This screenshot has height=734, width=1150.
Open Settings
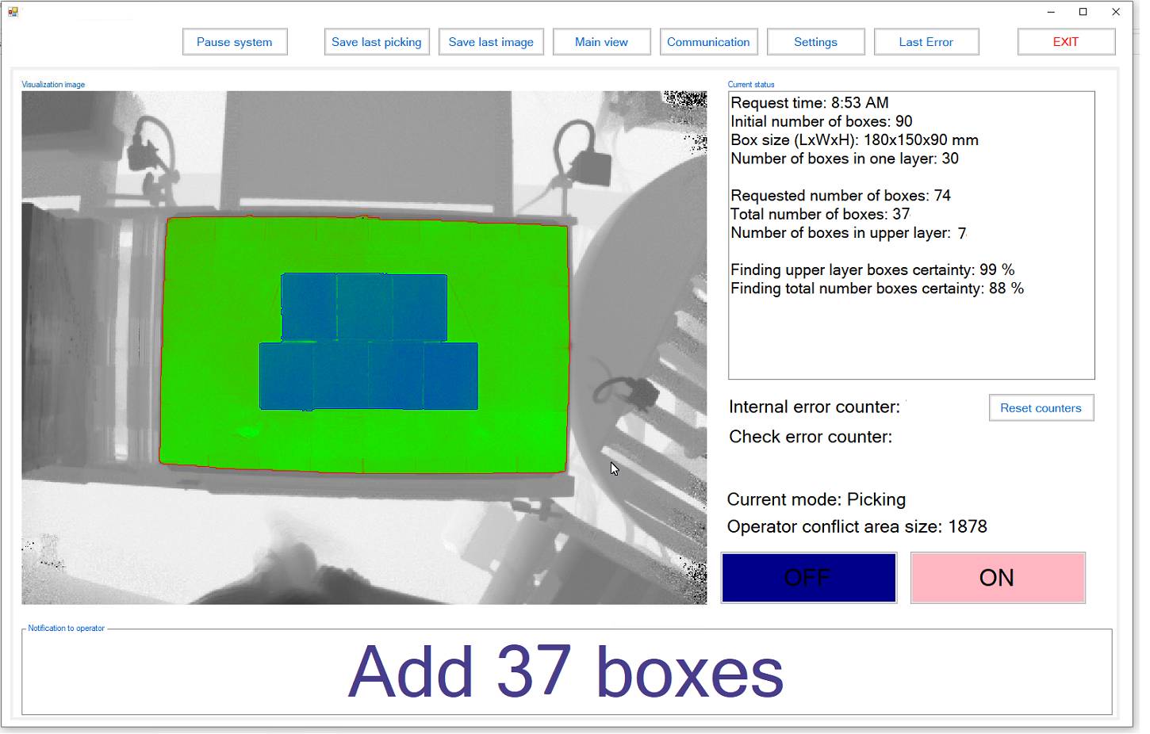(815, 42)
